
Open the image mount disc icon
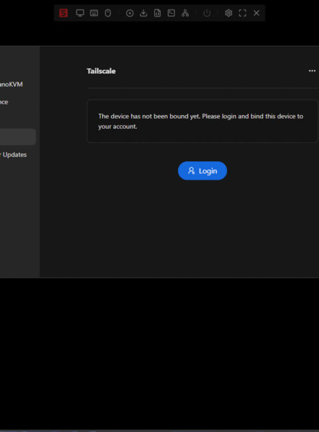(130, 13)
